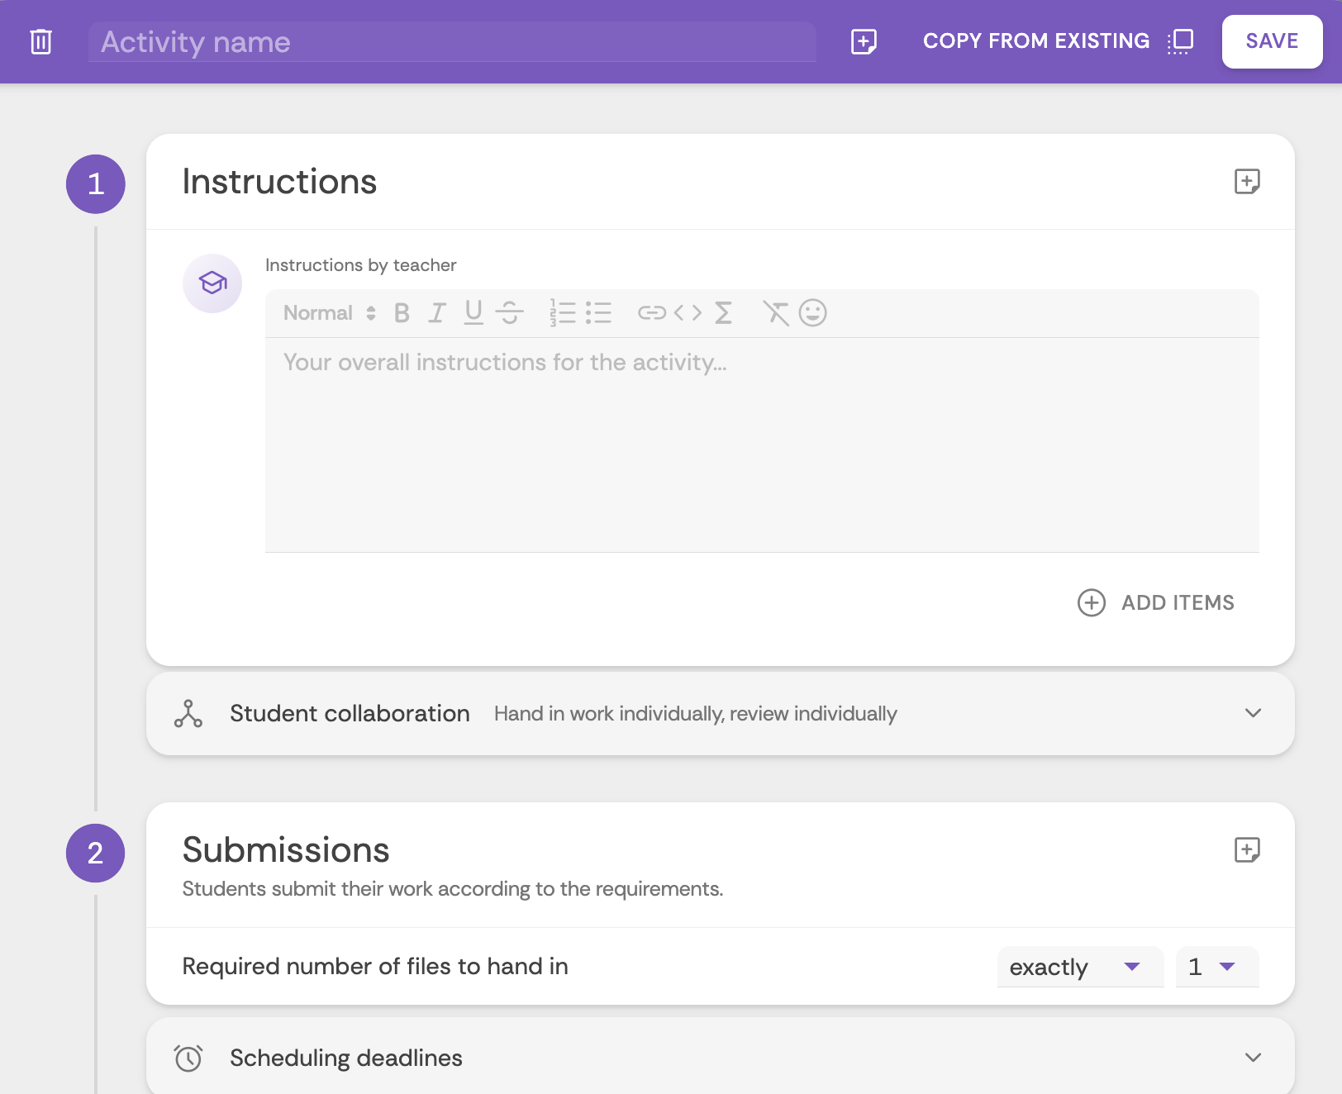The width and height of the screenshot is (1342, 1094).
Task: Insert a code block
Action: pos(688,313)
